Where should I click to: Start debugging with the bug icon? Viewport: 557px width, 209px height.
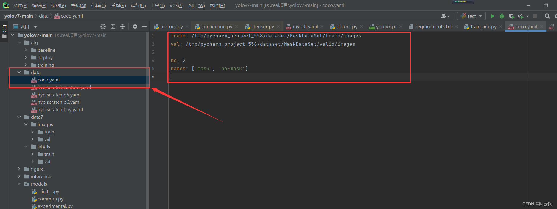[x=502, y=16]
